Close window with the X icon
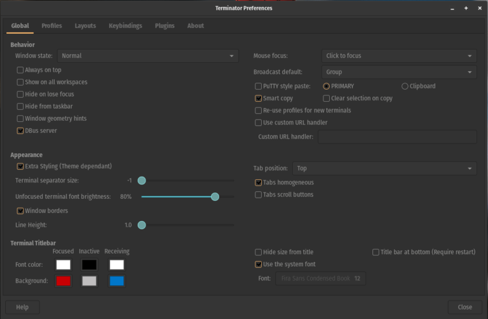 480,8
